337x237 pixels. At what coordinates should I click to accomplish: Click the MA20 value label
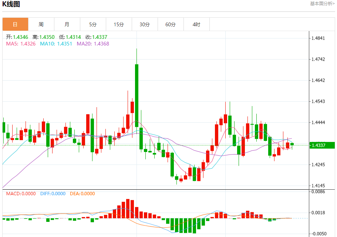[93, 44]
